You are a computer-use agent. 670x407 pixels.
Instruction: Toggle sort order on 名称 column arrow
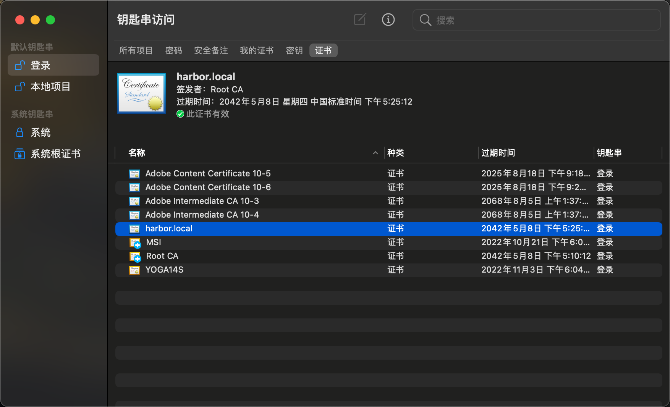click(x=375, y=153)
